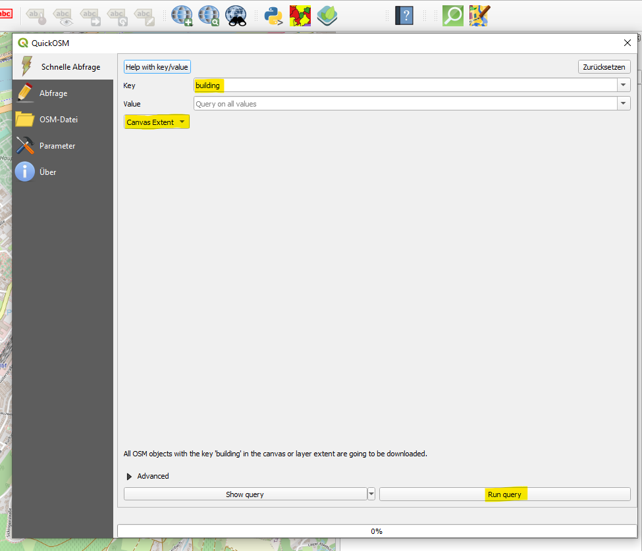Run the query
This screenshot has height=551, width=642.
click(504, 494)
